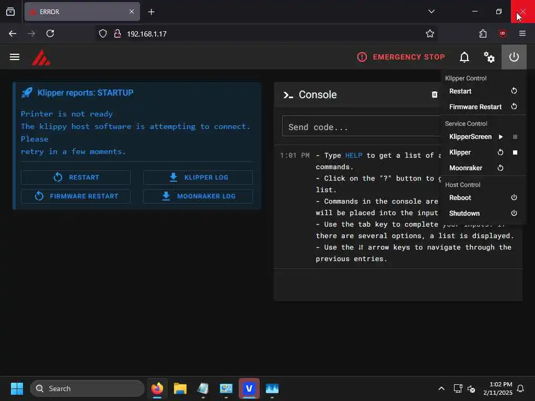
Task: Open the Windows notification bell in taskbar
Action: pyautogui.click(x=521, y=388)
